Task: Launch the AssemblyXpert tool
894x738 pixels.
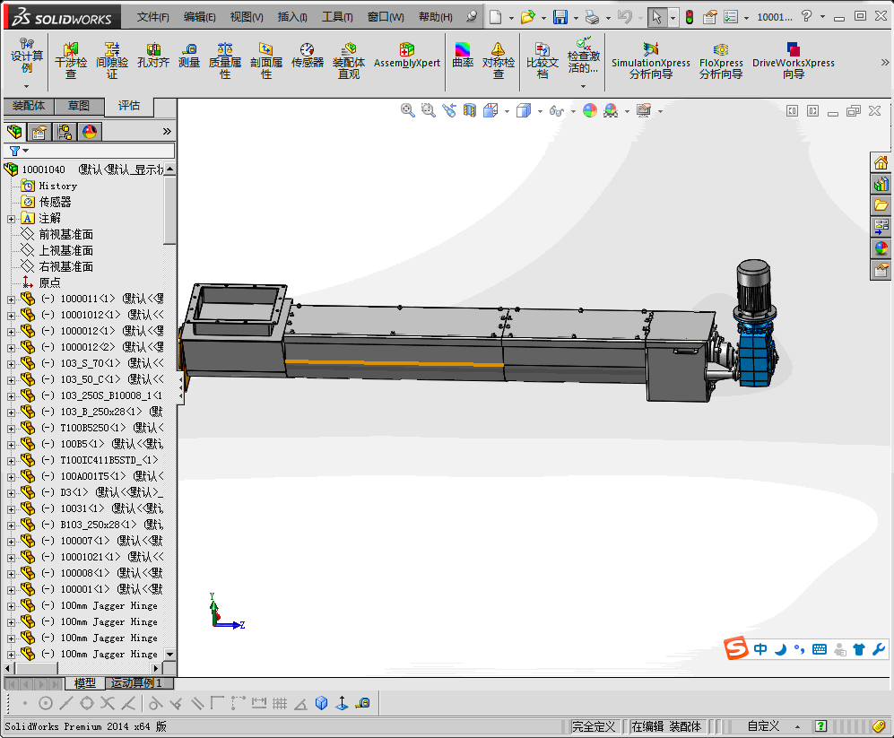Action: (407, 57)
